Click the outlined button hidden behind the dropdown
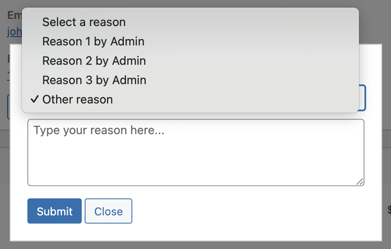This screenshot has height=249, width=391. 9,106
